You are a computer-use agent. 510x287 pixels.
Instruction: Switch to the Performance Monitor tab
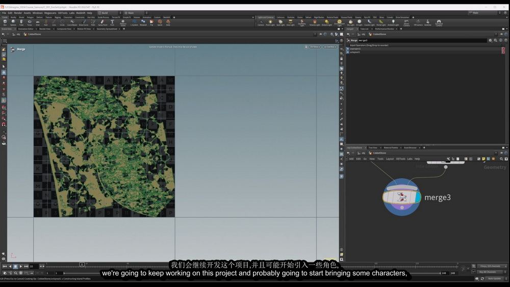pos(385,29)
